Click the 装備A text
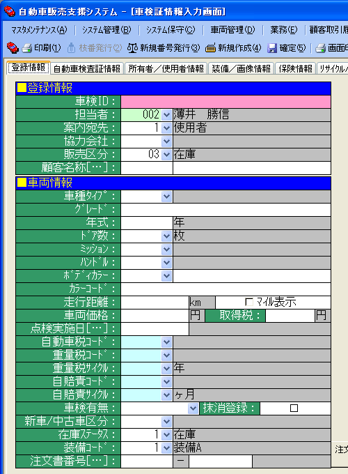Viewport: 348px width, 474px height. pos(187,448)
